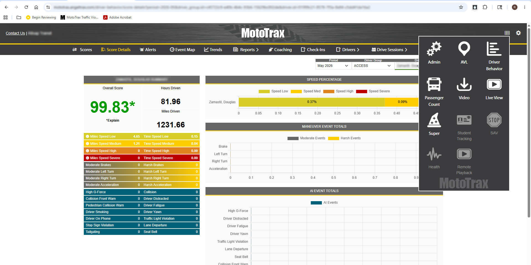Expand the Drive Sessions submenu
This screenshot has width=531, height=265.
coord(389,50)
